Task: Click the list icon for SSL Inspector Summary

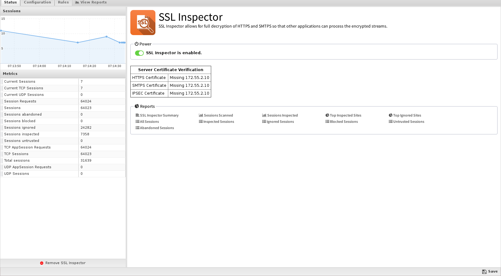Action: tap(137, 115)
